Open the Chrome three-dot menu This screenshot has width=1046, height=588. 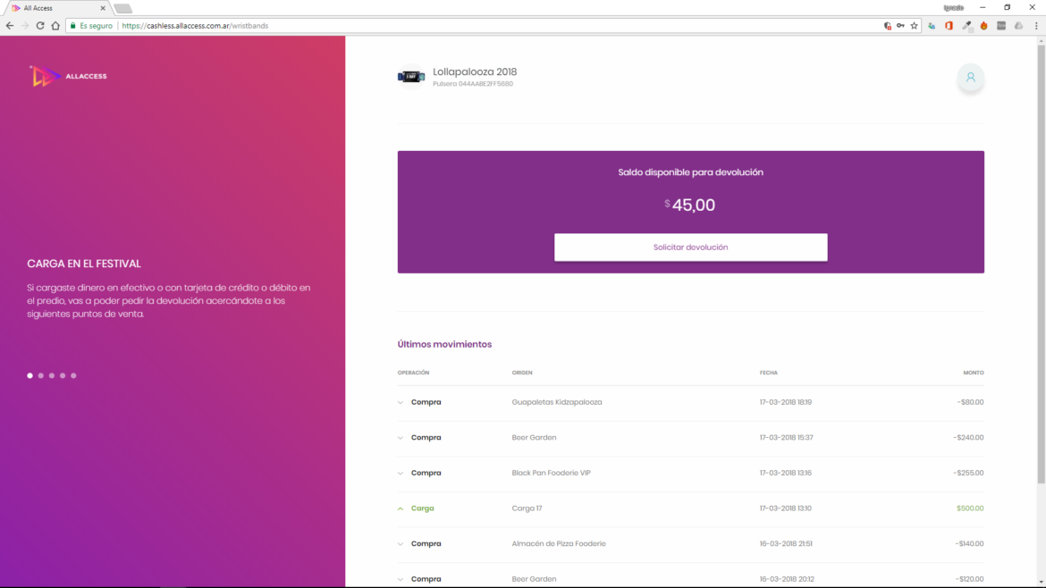coord(1036,26)
